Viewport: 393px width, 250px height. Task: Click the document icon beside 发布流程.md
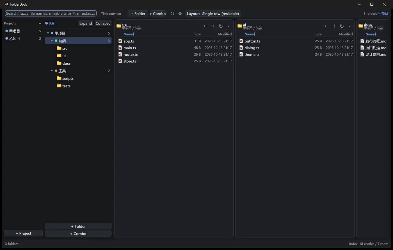(362, 41)
